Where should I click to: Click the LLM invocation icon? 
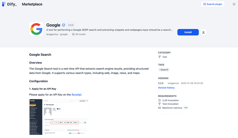(x=160, y=100)
